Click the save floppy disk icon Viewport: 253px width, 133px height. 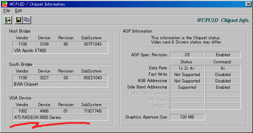coord(19,20)
